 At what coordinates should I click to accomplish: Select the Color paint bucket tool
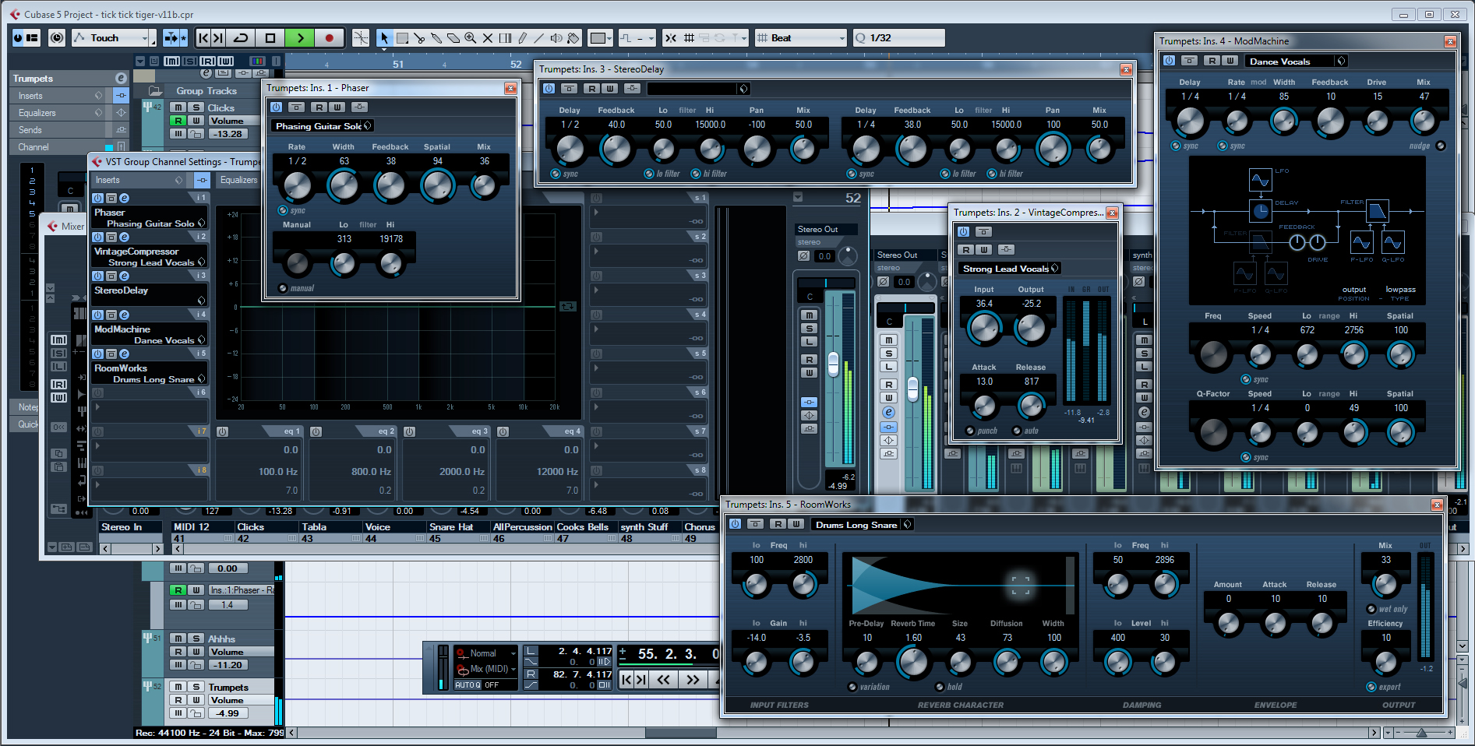573,37
